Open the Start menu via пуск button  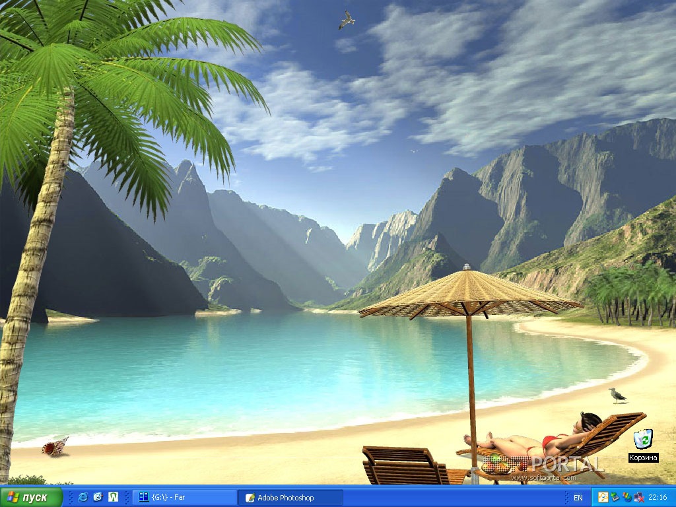[31, 497]
